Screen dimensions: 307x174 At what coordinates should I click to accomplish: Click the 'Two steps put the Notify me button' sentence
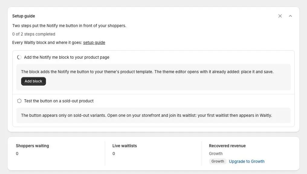click(x=69, y=26)
